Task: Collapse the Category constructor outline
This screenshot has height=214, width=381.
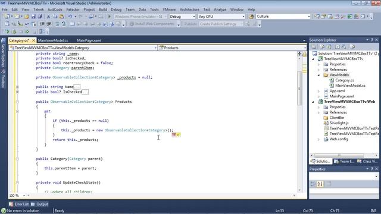Action: [x=17, y=159]
